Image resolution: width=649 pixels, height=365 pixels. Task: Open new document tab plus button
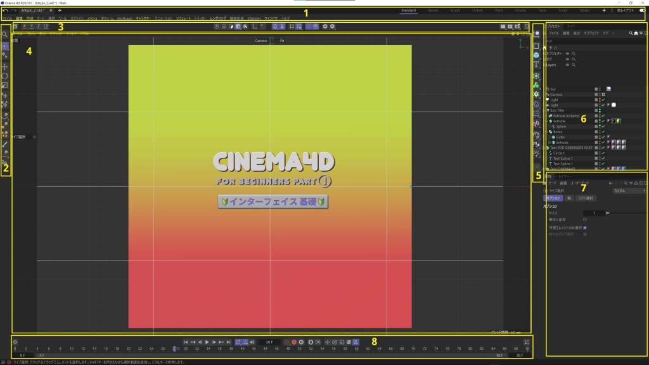[60, 10]
